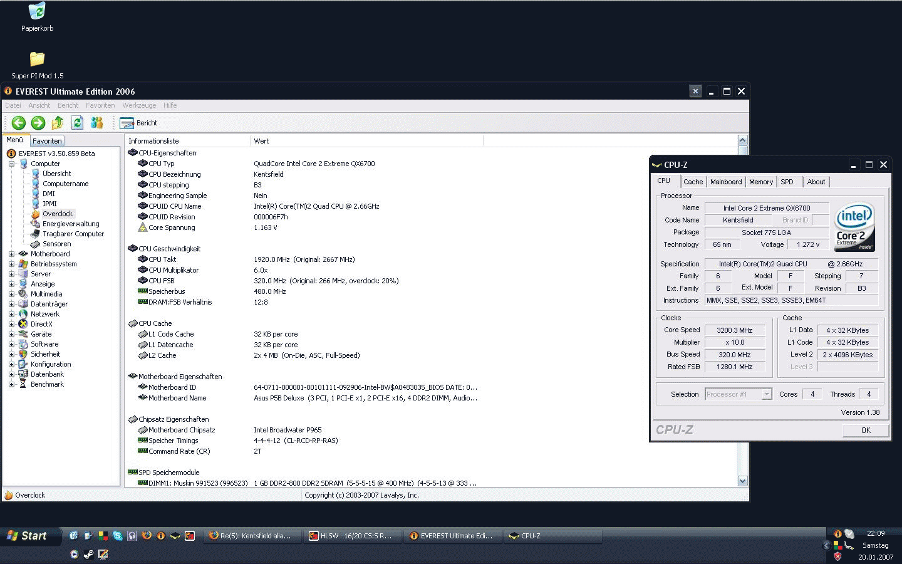Go up one level with folder-arrow icon
The height and width of the screenshot is (564, 902).
[58, 123]
